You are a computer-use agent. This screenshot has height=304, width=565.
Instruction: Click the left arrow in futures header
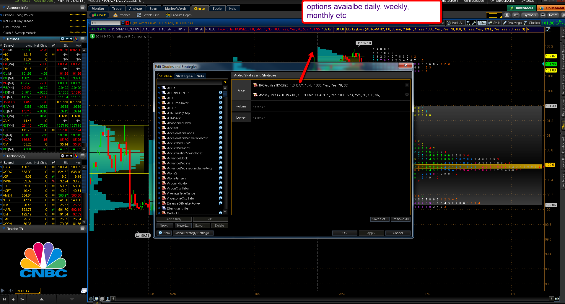67,39
